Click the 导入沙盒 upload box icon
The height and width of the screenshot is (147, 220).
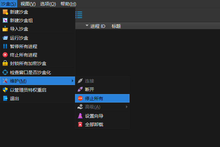click(5, 29)
